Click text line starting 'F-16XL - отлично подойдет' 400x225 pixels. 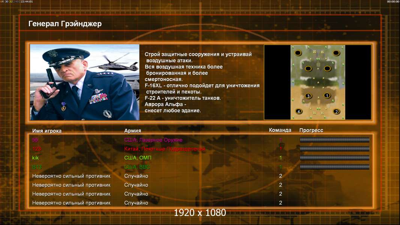(202, 85)
